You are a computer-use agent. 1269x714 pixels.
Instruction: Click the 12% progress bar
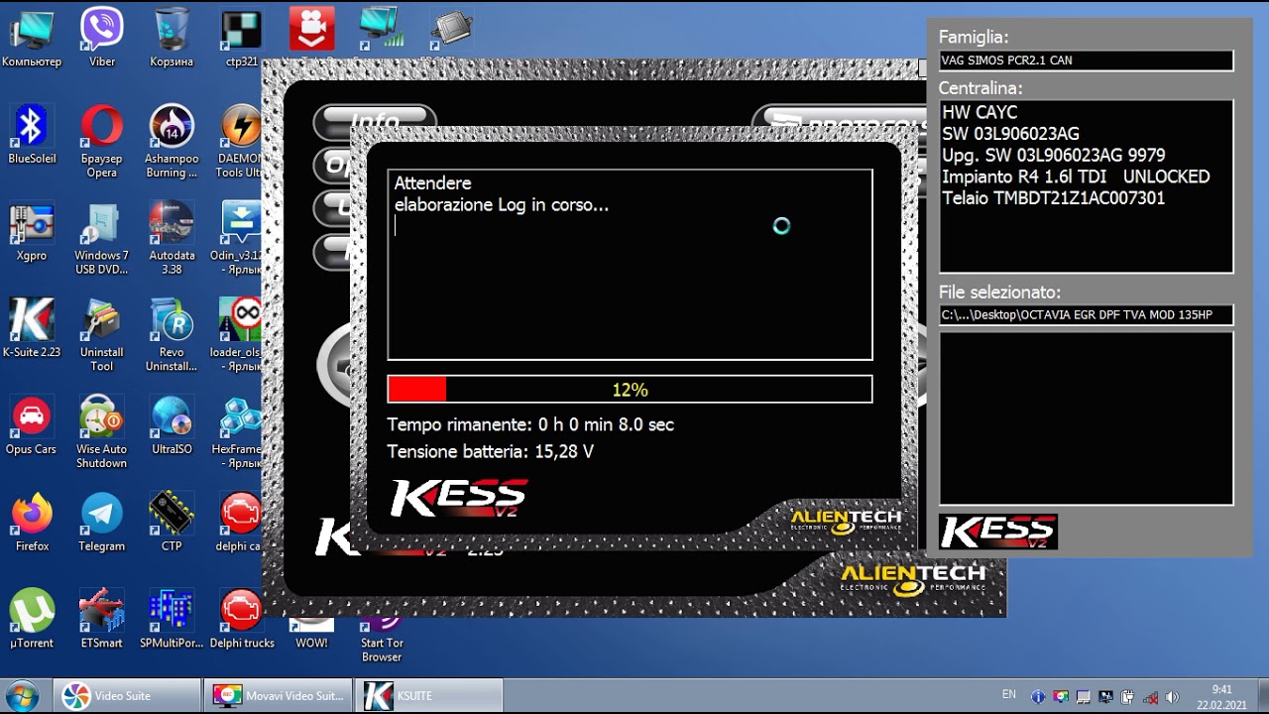pyautogui.click(x=630, y=389)
